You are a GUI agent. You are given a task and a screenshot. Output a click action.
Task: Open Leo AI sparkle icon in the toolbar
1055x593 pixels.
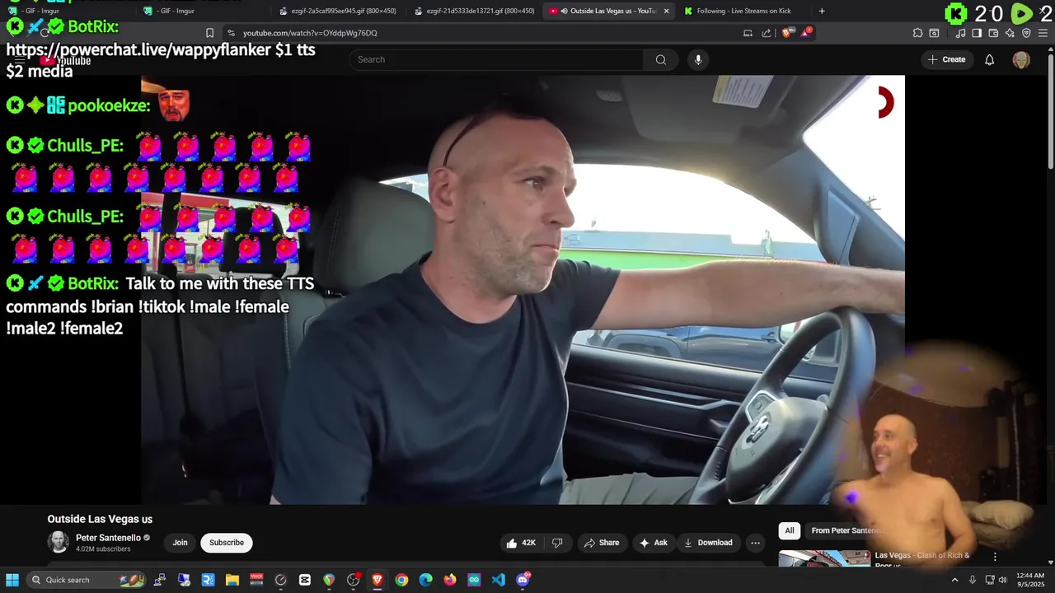click(x=1010, y=33)
